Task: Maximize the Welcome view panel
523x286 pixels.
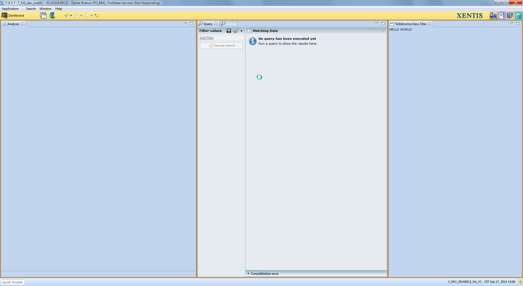Action: 518,23
